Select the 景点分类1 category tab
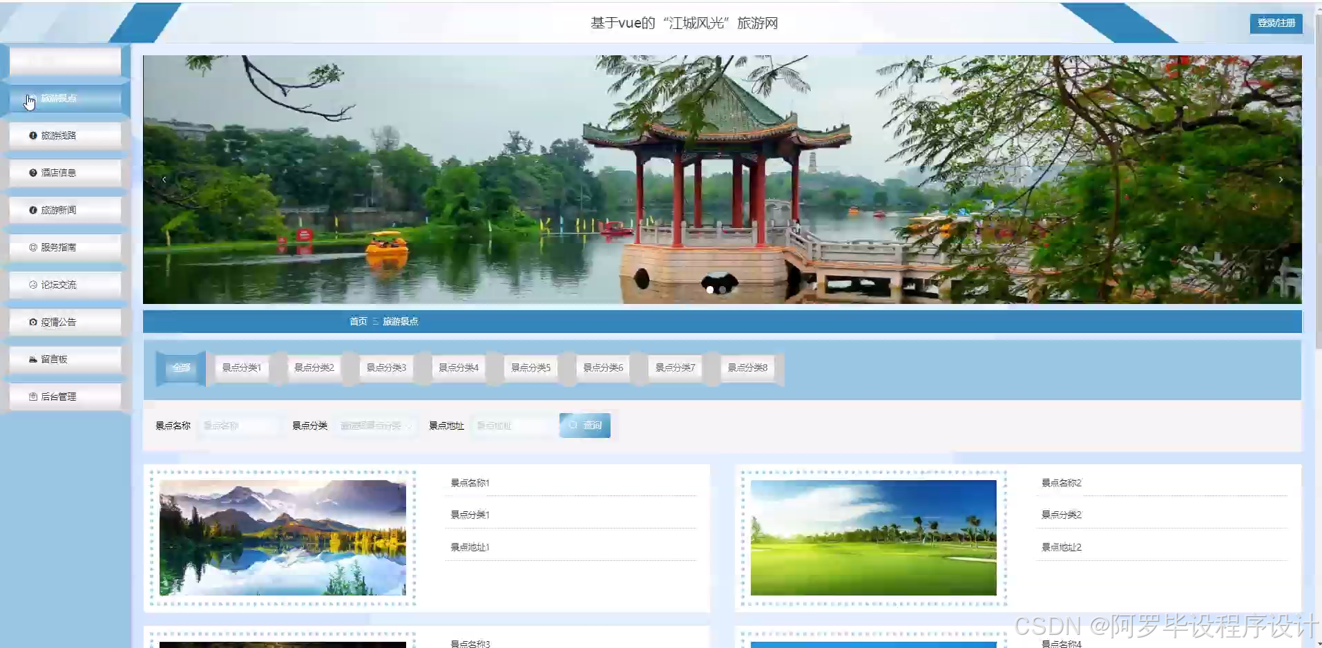 click(x=242, y=368)
